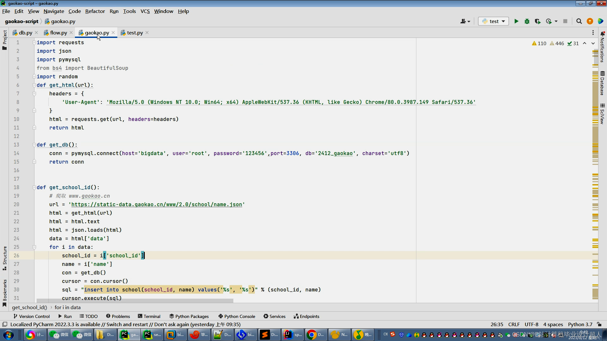Open the Services tool window
Image resolution: width=607 pixels, height=341 pixels.
tap(274, 316)
